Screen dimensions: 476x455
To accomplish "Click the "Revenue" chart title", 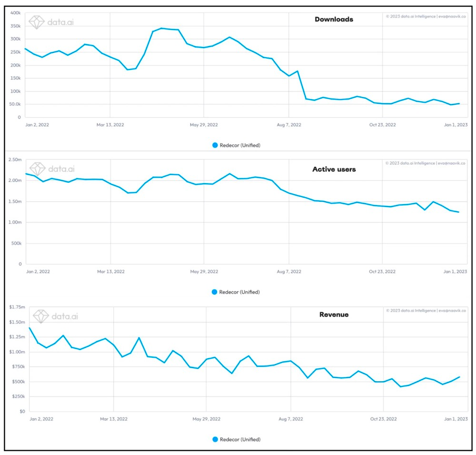I will point(334,314).
